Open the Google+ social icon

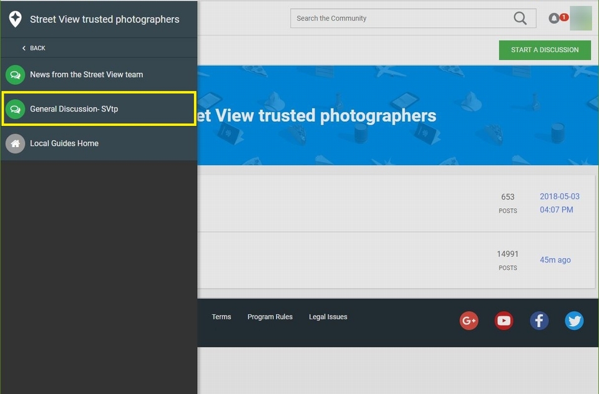point(469,320)
